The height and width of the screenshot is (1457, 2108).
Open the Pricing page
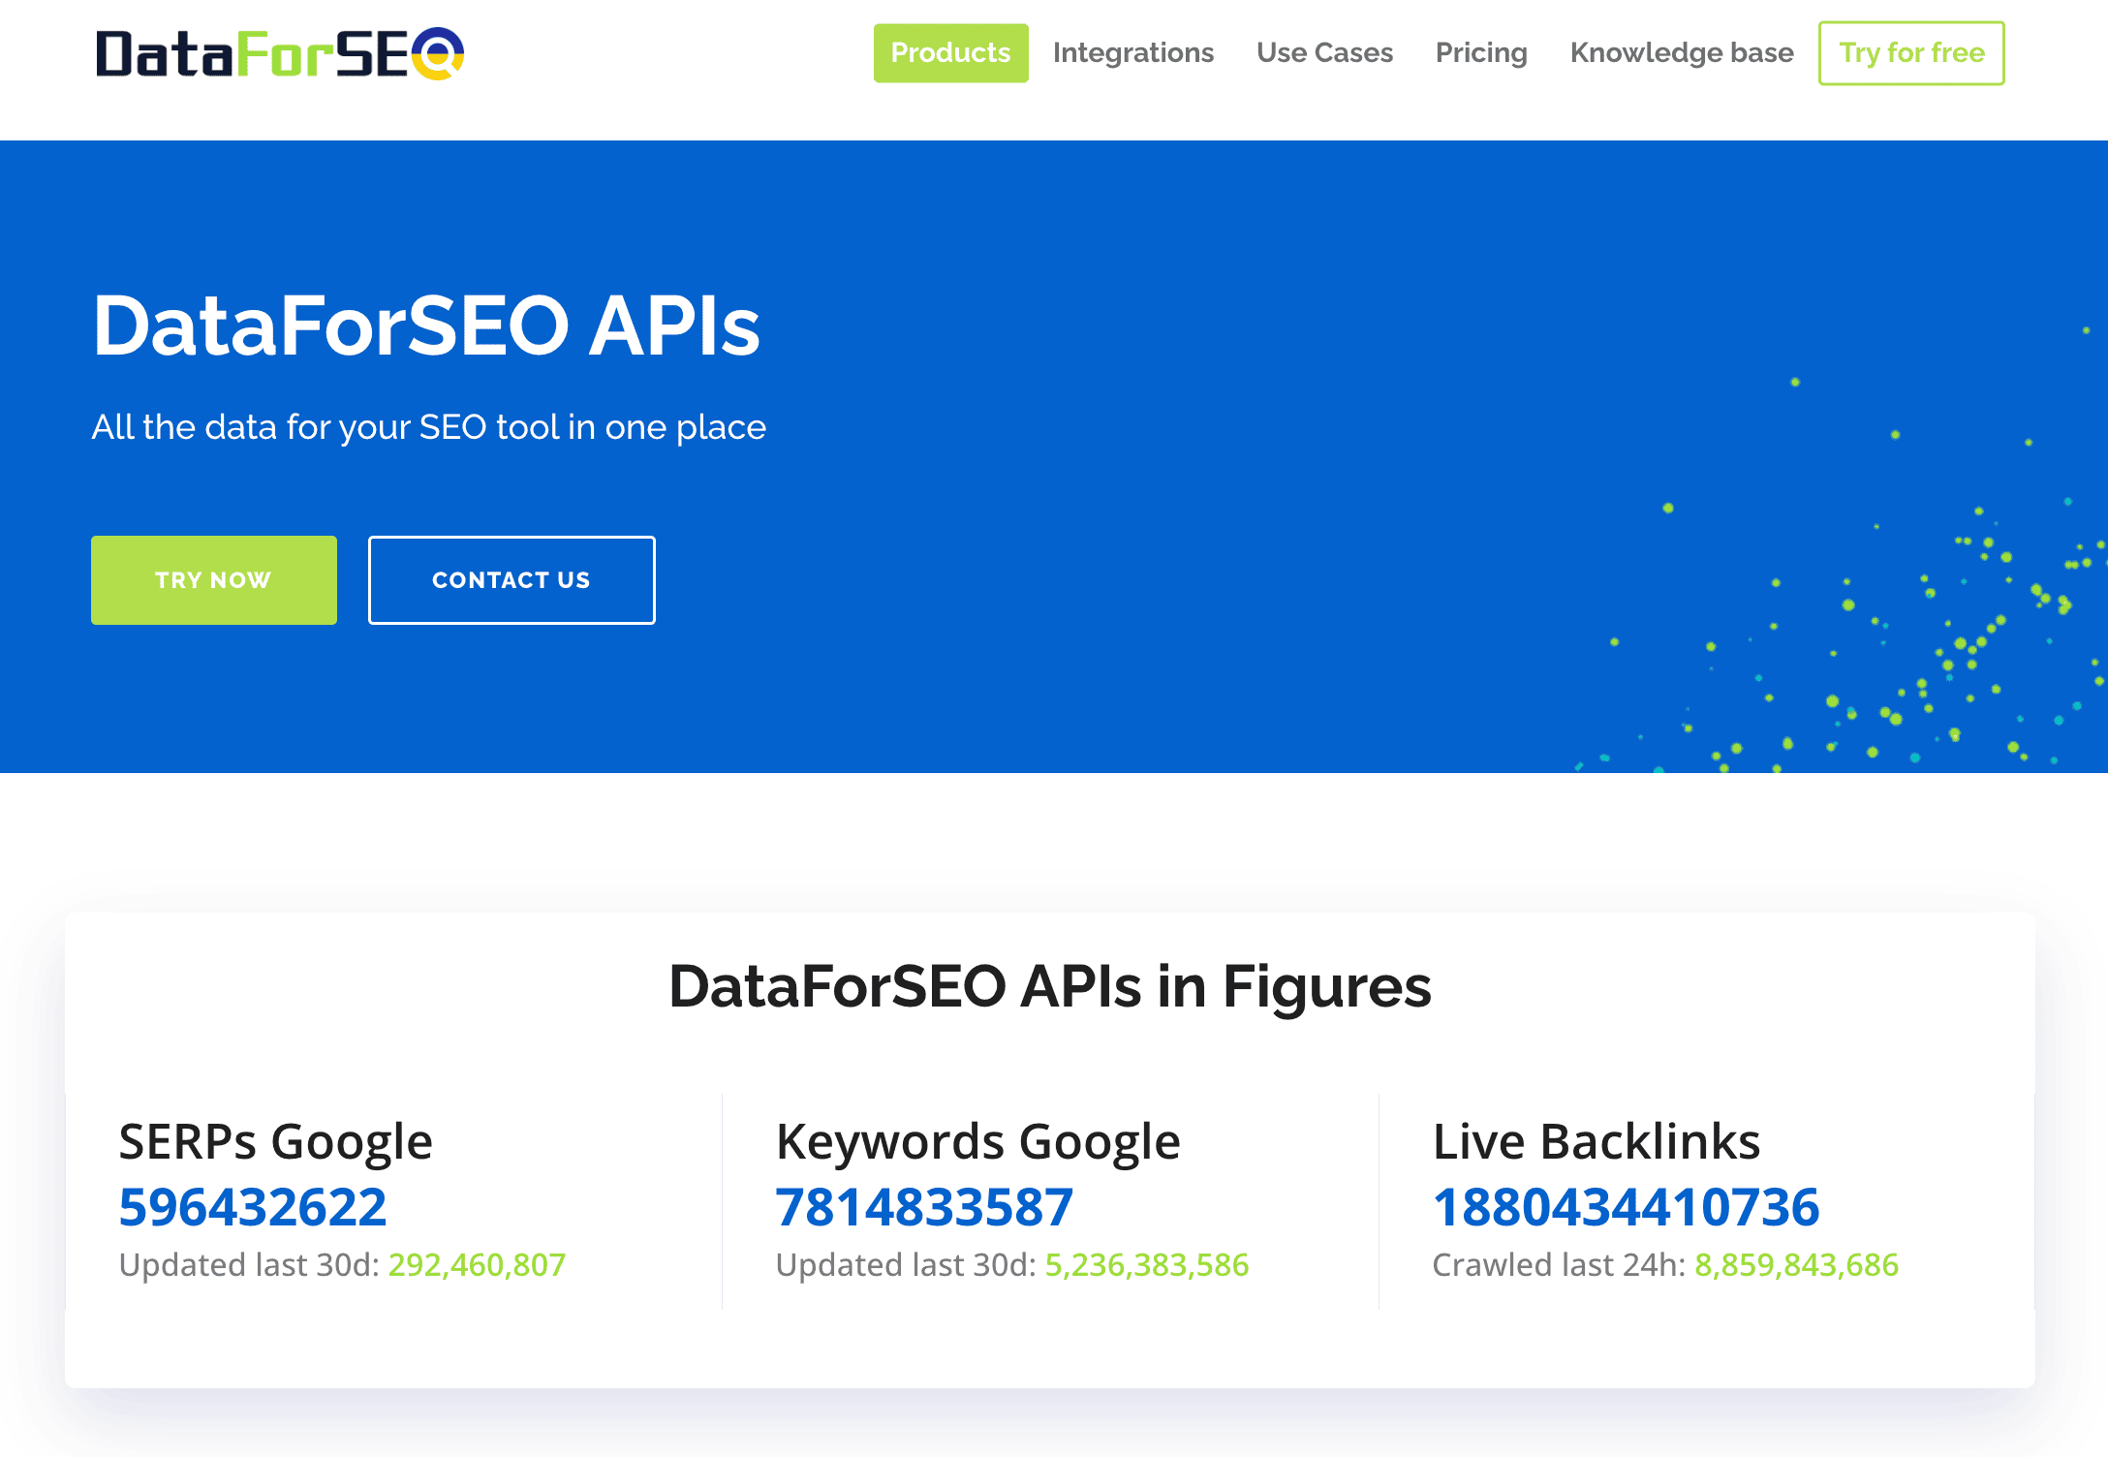coord(1480,53)
